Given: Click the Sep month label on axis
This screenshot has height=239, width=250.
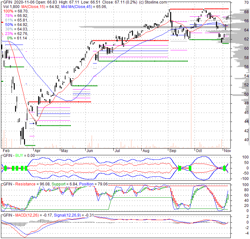Looking at the screenshot, I should pyautogui.click(x=173, y=150).
